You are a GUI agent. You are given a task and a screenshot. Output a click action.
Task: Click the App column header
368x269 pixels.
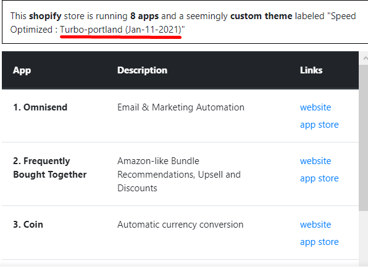(22, 70)
